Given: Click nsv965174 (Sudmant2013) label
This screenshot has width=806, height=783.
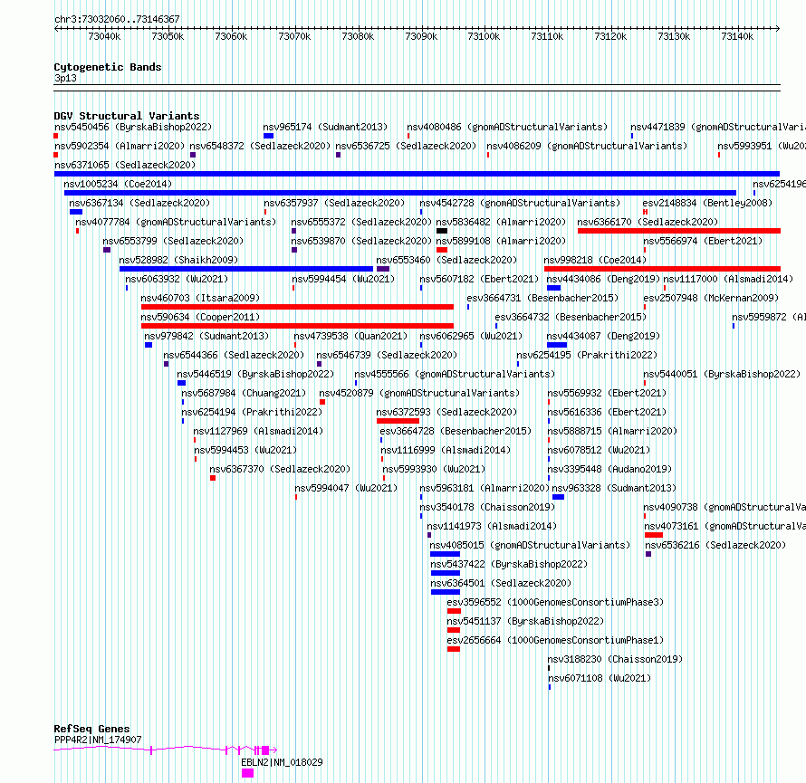Looking at the screenshot, I should 325,127.
